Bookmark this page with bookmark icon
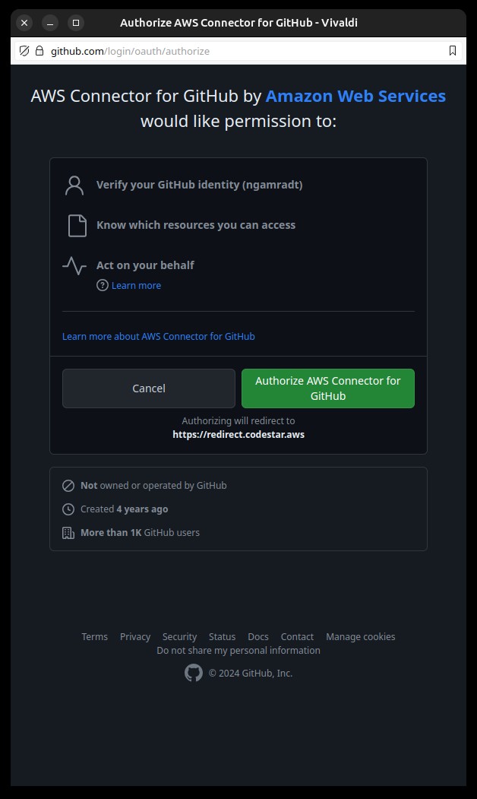The width and height of the screenshot is (477, 799). click(x=452, y=51)
